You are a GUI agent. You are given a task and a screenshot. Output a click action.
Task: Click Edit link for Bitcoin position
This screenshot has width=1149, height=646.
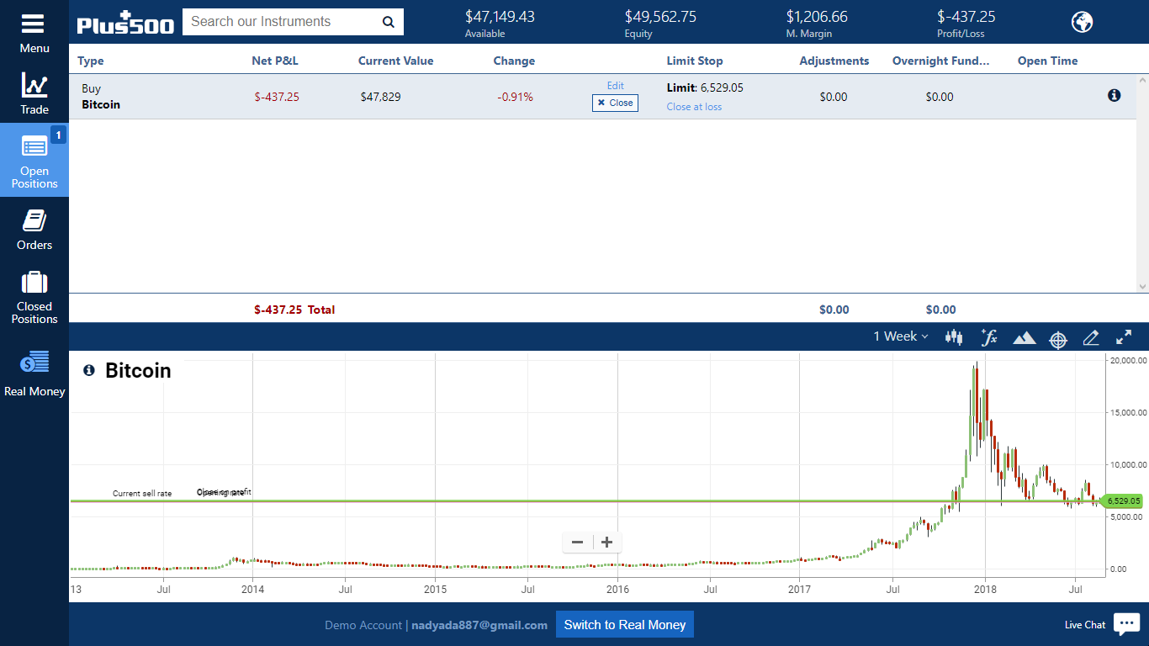pos(616,86)
